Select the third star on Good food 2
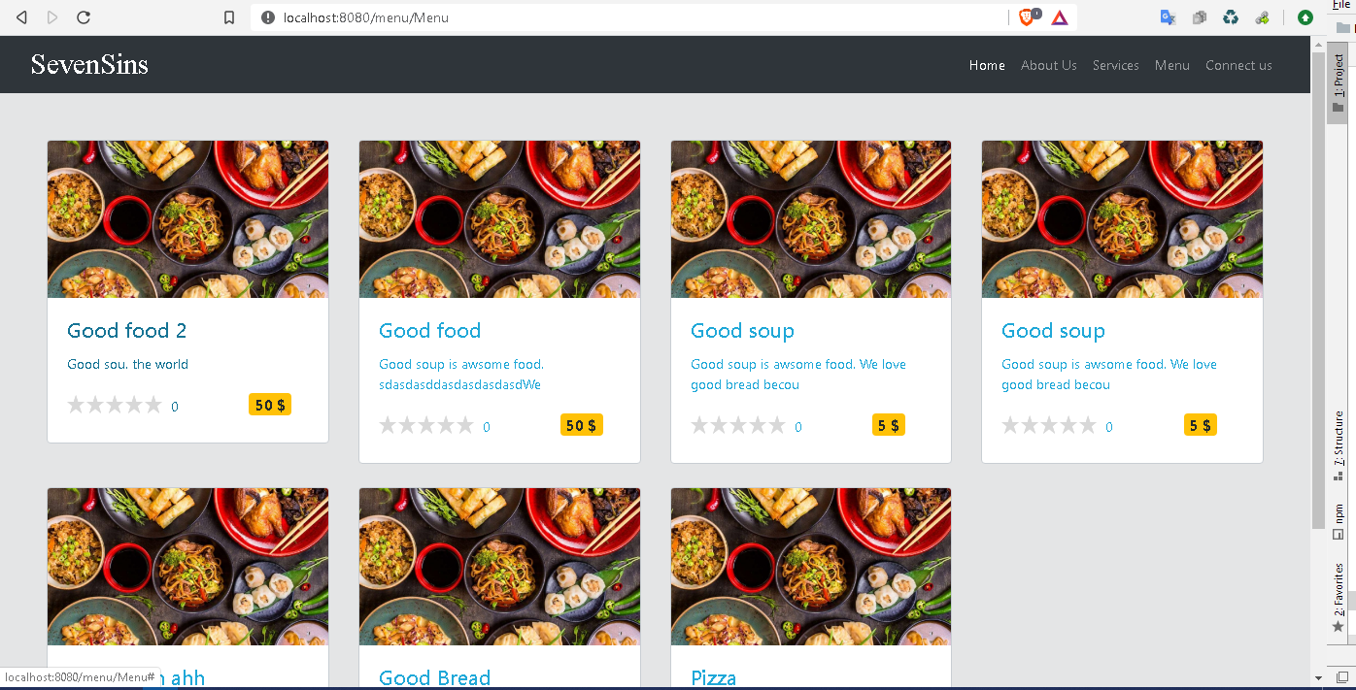 115,405
